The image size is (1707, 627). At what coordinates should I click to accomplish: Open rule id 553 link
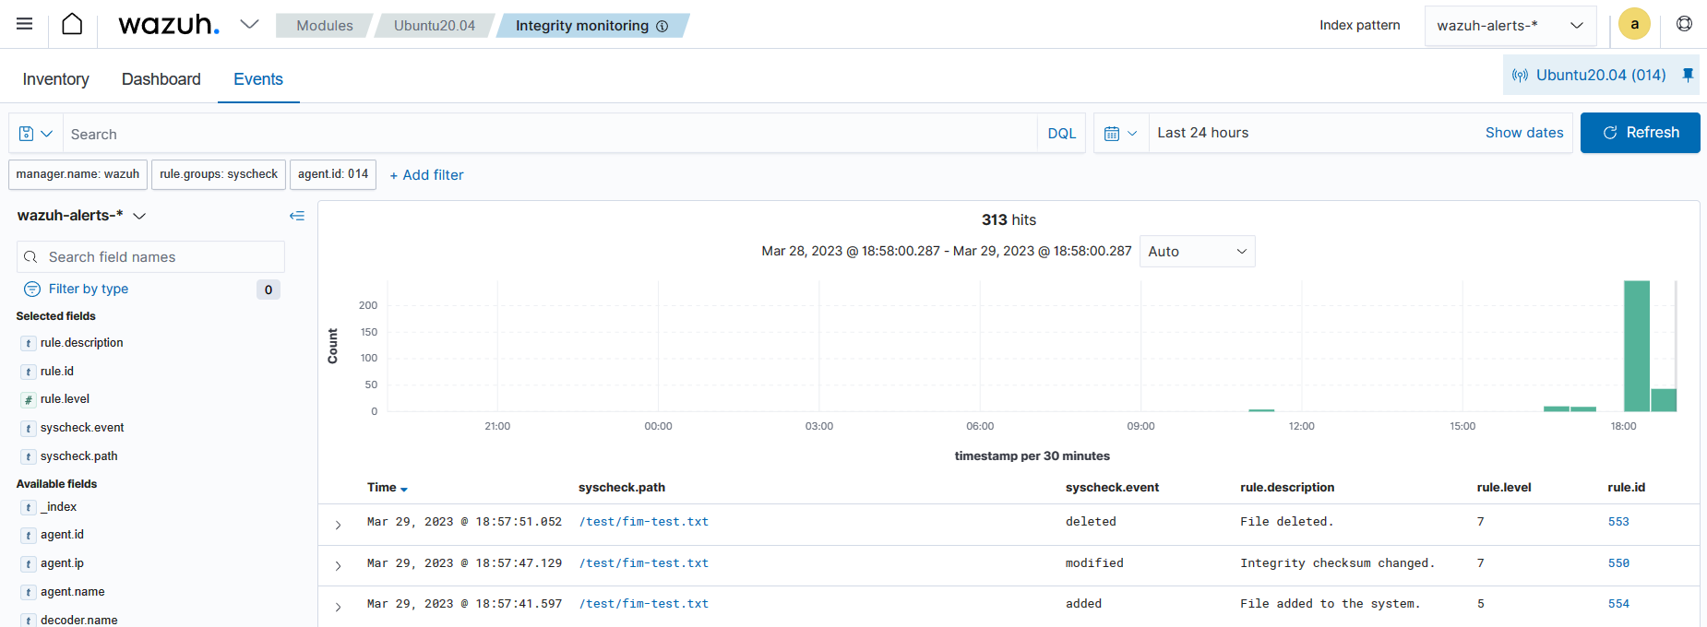click(1618, 522)
